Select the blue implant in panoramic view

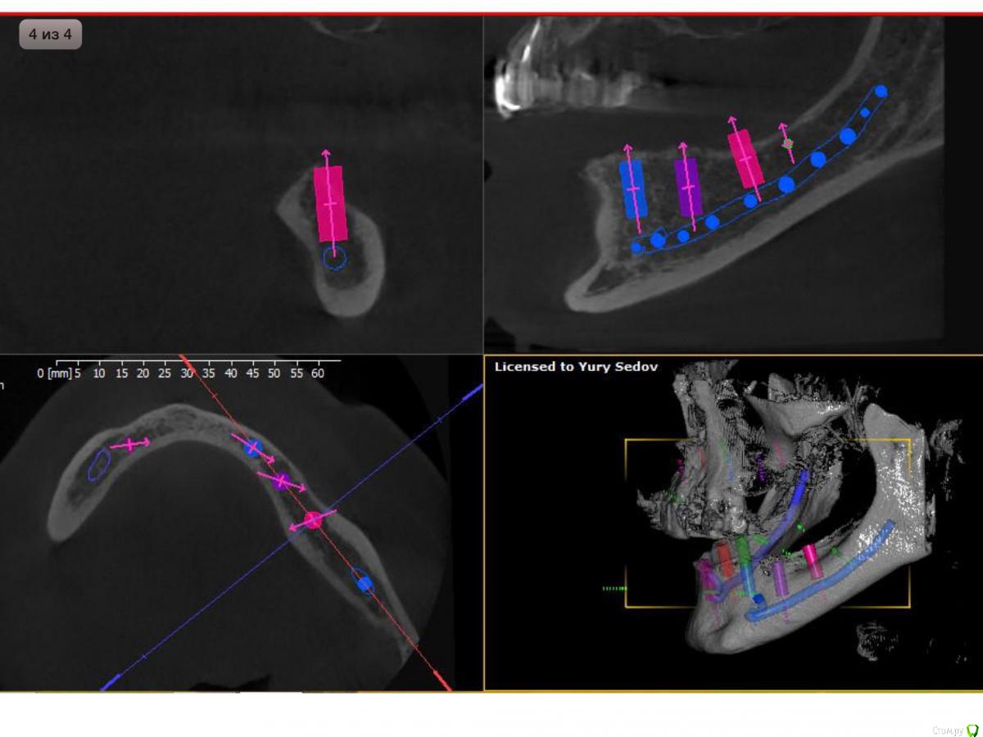pos(632,188)
